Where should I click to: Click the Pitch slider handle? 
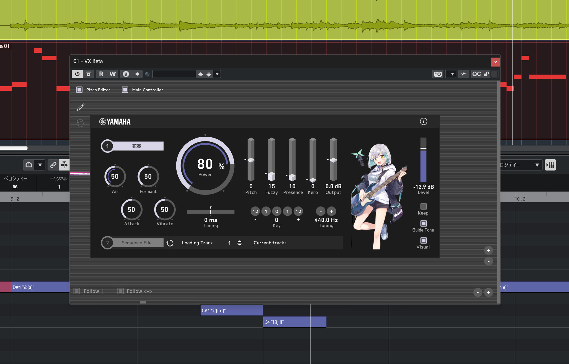[x=251, y=160]
